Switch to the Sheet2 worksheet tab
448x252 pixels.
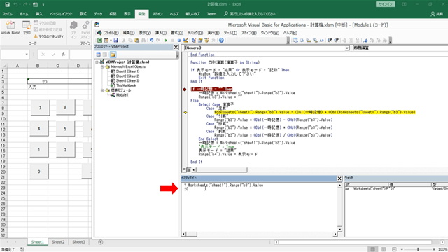(58, 242)
